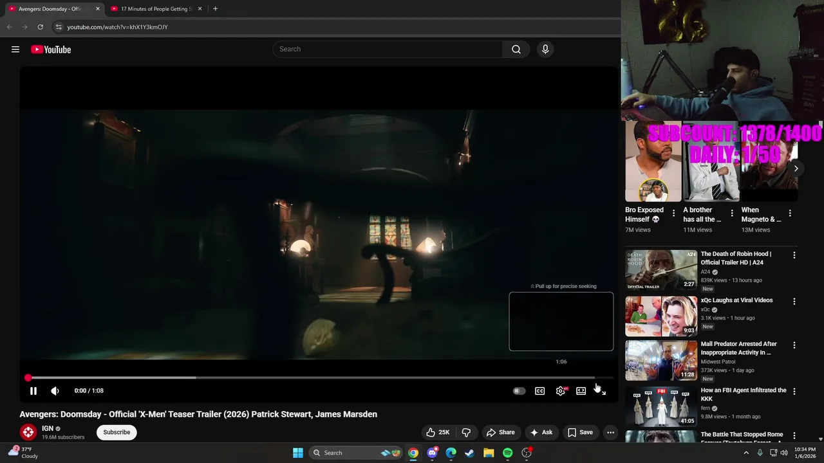824x463 pixels.
Task: Open File Explorer from the taskbar
Action: tap(489, 453)
